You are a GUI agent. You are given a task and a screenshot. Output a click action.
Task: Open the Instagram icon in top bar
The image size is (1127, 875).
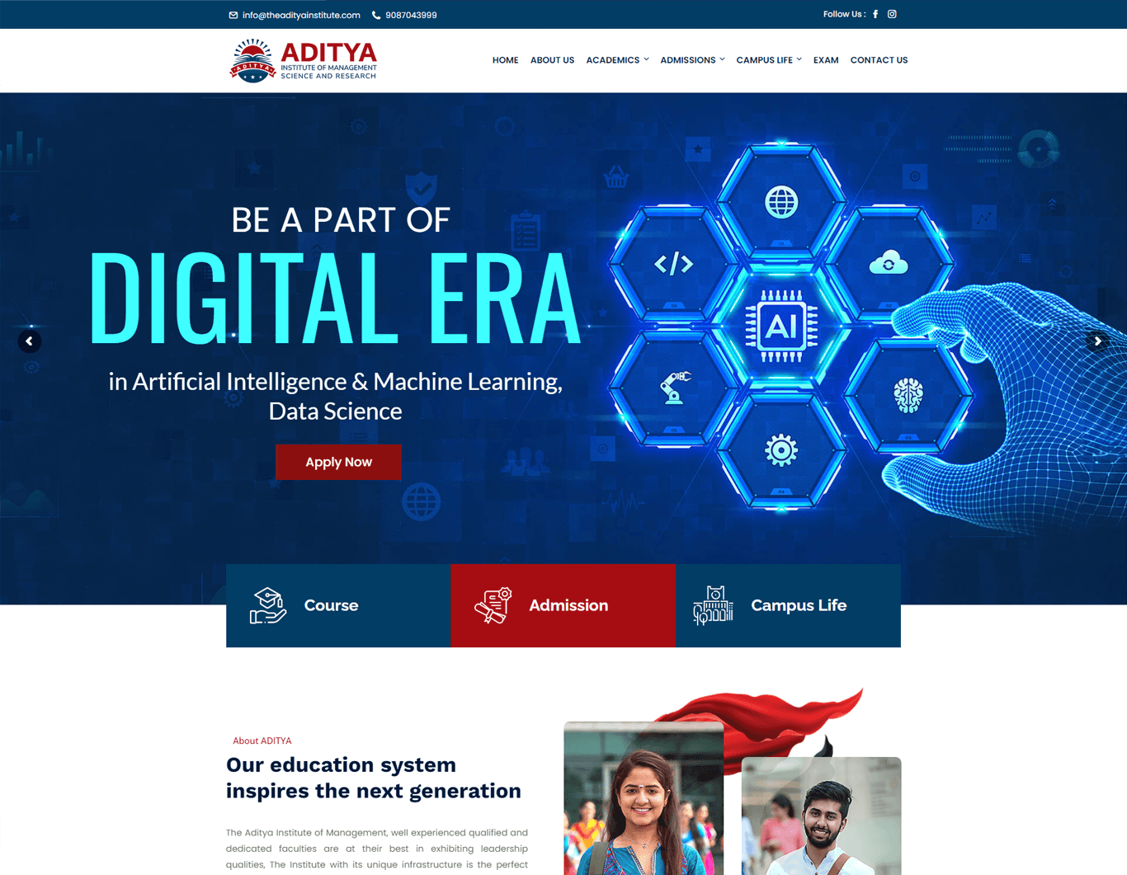(892, 14)
